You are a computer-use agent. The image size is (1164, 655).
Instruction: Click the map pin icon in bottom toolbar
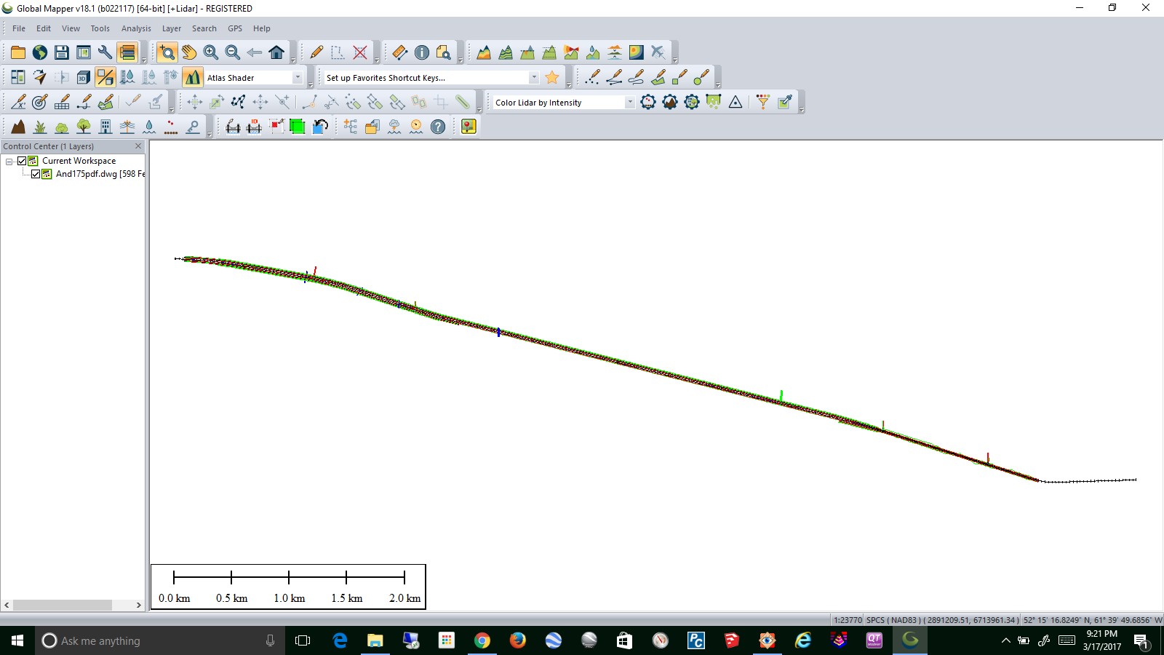tap(469, 127)
